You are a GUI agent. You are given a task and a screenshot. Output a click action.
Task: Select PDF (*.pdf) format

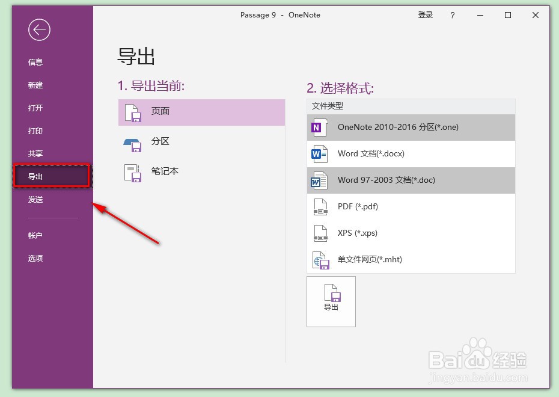(x=411, y=206)
